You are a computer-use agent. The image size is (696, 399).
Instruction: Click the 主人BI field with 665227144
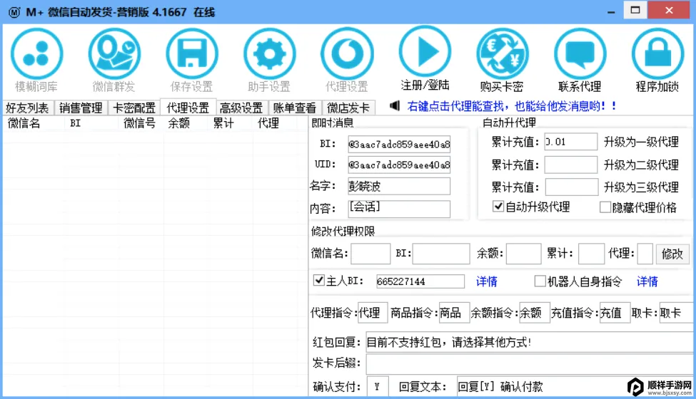point(420,281)
